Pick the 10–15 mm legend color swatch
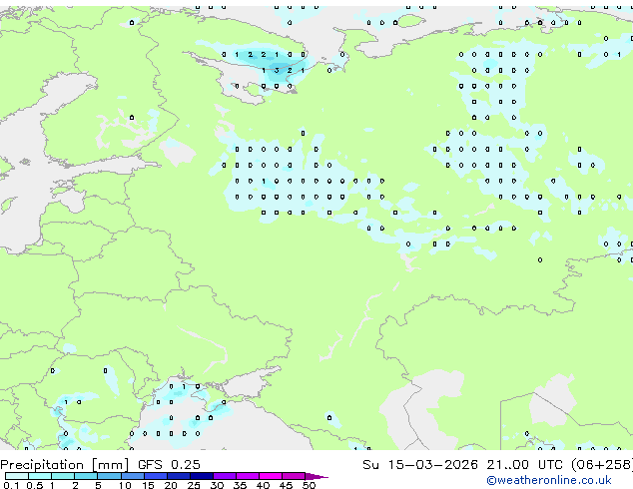 tap(132, 476)
